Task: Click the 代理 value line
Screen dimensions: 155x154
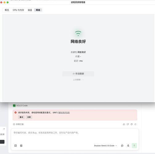Action: coord(78,56)
